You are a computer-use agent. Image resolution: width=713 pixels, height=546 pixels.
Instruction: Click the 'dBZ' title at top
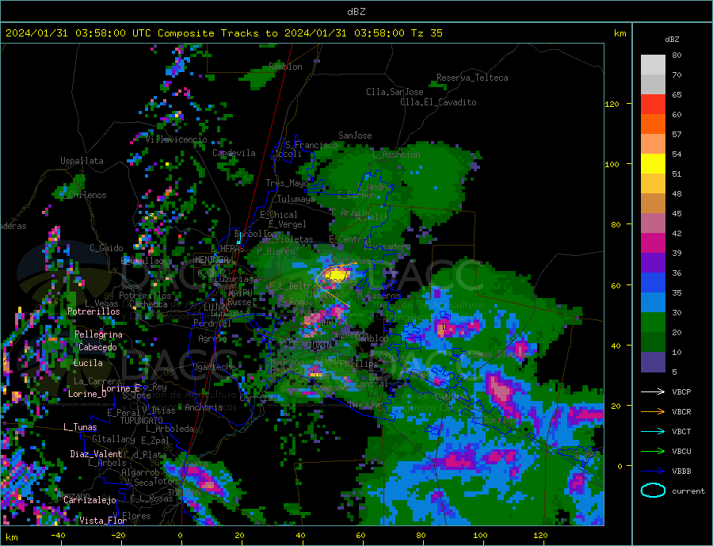point(356,12)
